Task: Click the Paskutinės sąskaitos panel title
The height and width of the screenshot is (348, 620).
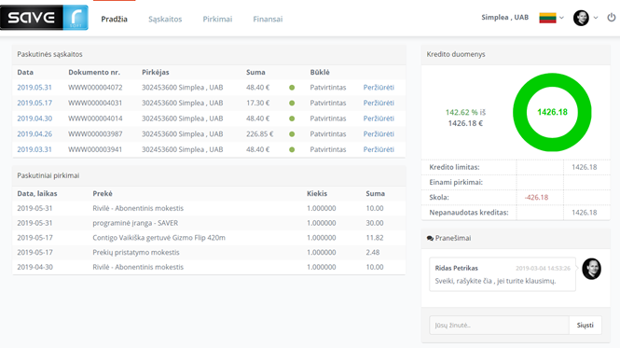Action: tap(49, 54)
